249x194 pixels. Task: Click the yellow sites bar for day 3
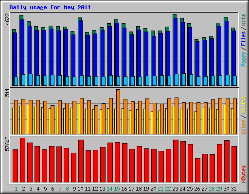click(28, 119)
